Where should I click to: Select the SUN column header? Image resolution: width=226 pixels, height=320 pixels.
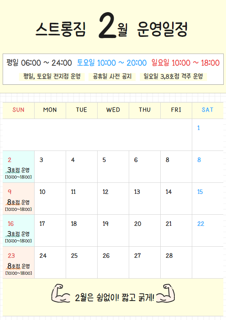(x=18, y=111)
